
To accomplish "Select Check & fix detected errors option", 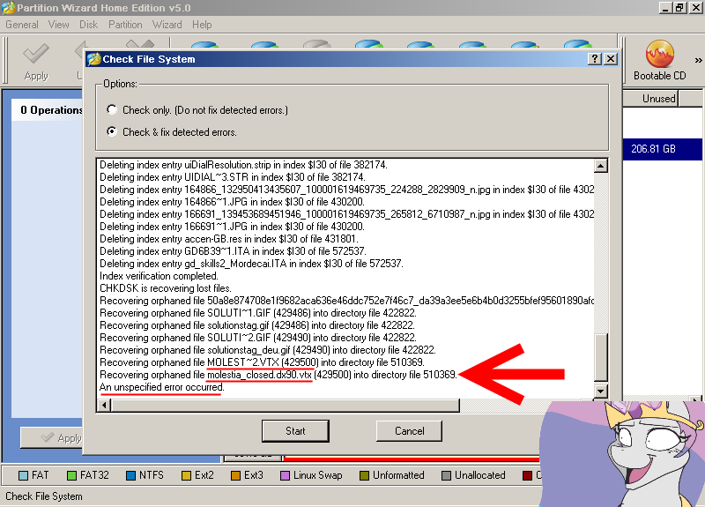I will pos(112,131).
